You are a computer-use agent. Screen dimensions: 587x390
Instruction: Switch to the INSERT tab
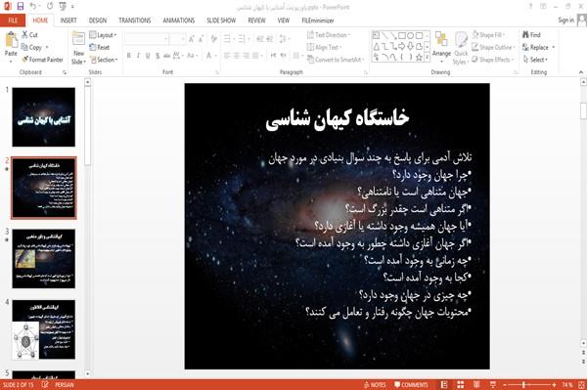click(68, 21)
